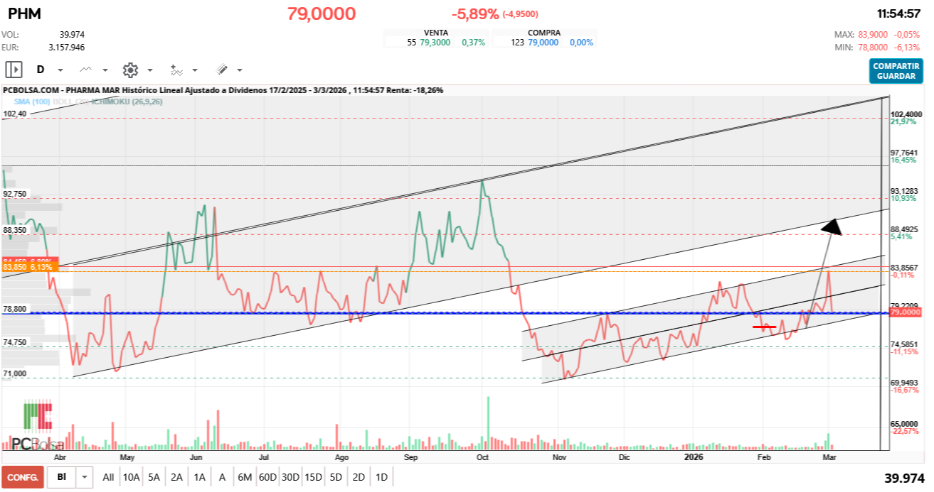Open dropdown arrow beside settings gear
This screenshot has width=934, height=492.
(150, 70)
